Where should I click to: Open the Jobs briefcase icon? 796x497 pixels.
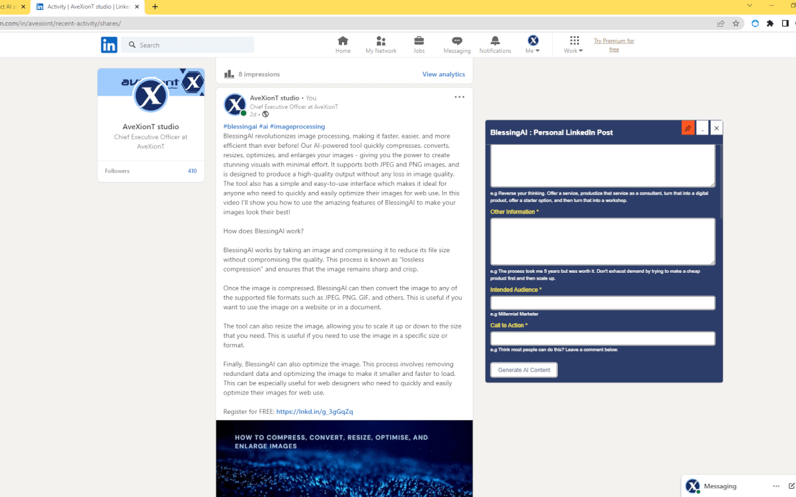[419, 41]
